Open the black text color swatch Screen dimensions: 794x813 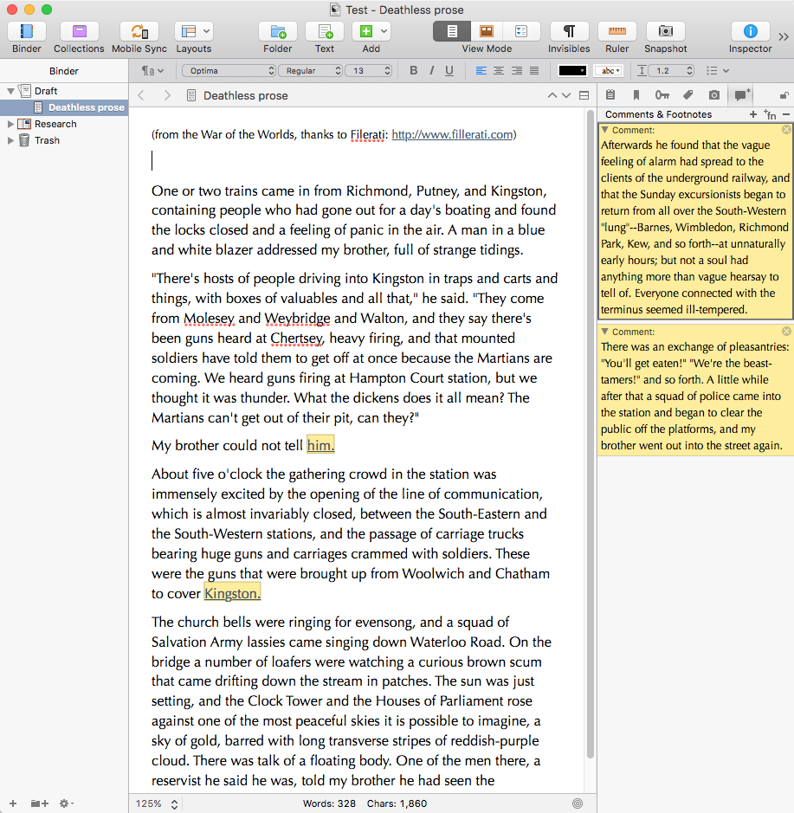tap(572, 70)
